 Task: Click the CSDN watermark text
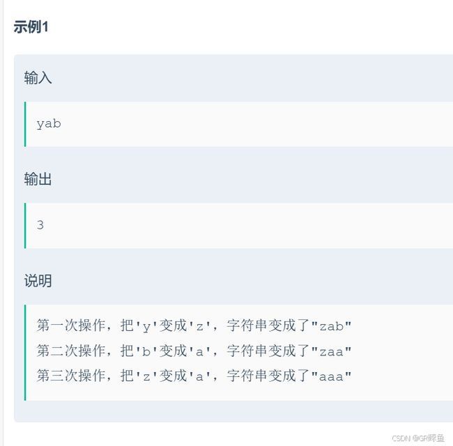point(418,438)
